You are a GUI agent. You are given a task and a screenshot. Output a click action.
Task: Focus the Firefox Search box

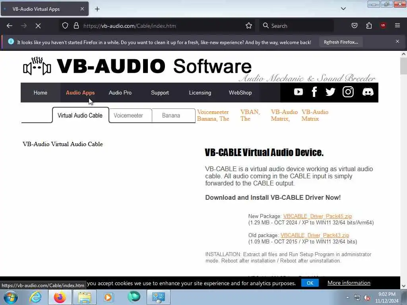[297, 26]
